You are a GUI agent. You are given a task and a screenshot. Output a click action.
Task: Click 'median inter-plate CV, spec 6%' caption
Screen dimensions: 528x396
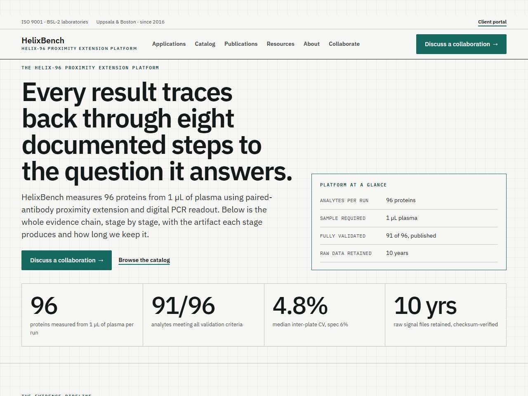310,325
